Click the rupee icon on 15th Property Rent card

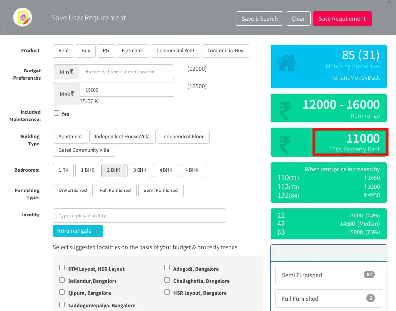click(285, 145)
